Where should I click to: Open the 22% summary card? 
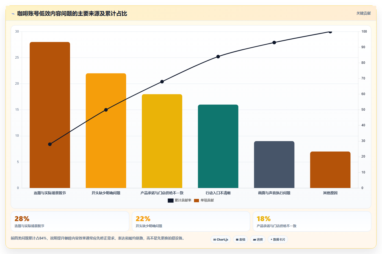(x=191, y=221)
